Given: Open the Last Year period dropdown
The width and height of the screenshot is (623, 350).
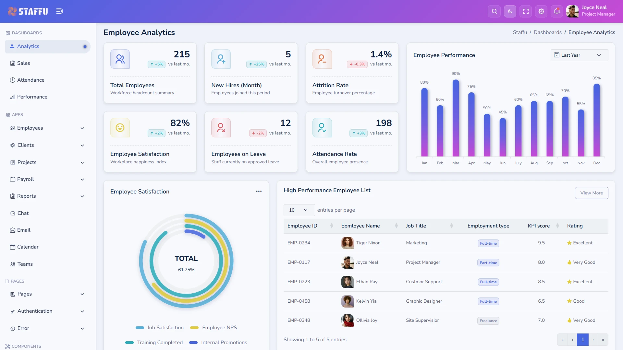Looking at the screenshot, I should [579, 55].
